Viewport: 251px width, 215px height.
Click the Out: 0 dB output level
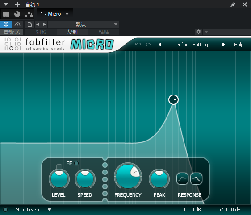(230, 210)
